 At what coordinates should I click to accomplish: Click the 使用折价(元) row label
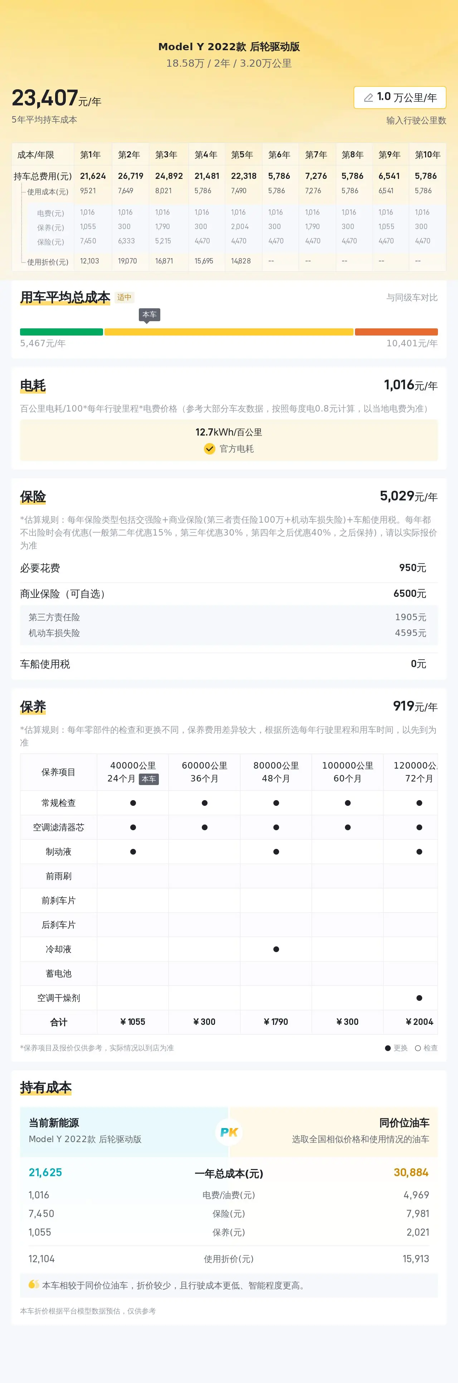coord(48,262)
